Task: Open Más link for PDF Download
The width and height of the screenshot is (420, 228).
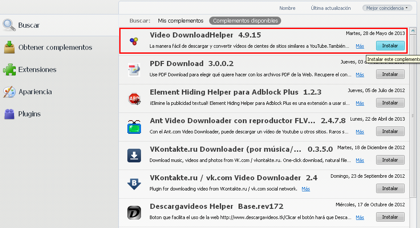Action: 360,75
